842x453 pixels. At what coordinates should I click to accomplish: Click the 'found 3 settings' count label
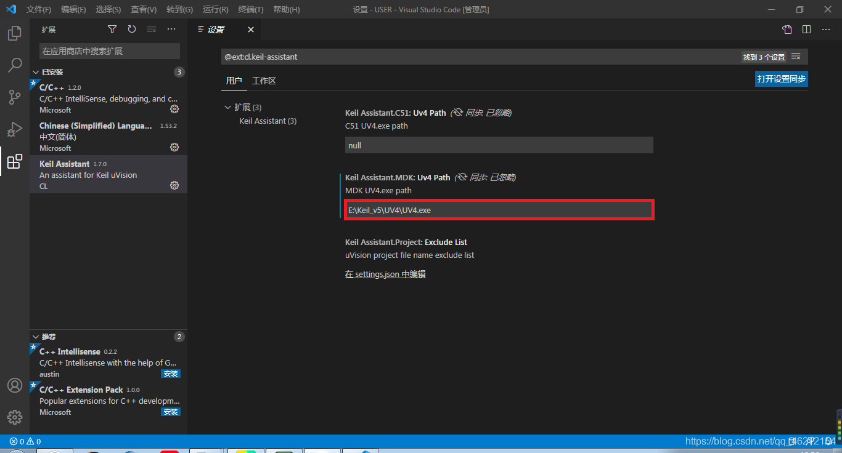click(764, 57)
